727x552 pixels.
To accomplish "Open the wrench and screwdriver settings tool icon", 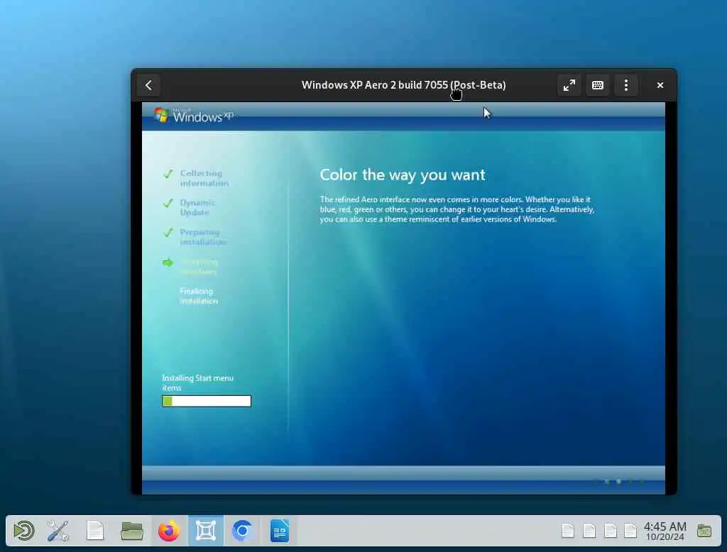I will pyautogui.click(x=58, y=531).
